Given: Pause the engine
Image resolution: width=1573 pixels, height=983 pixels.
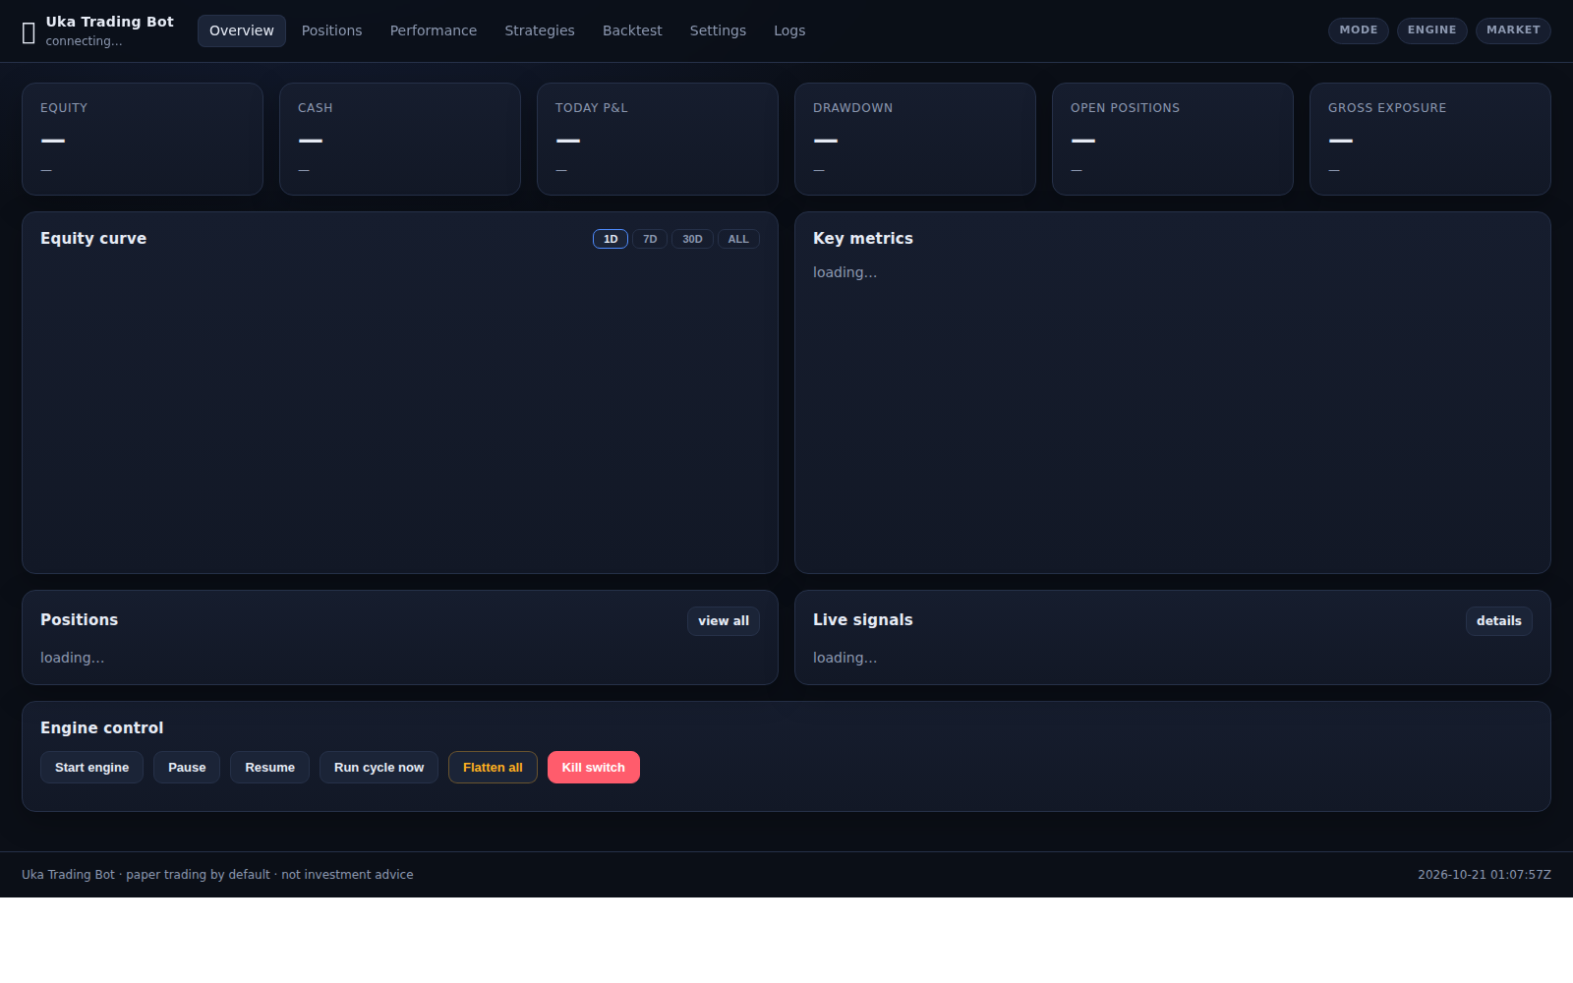Looking at the screenshot, I should (x=187, y=768).
